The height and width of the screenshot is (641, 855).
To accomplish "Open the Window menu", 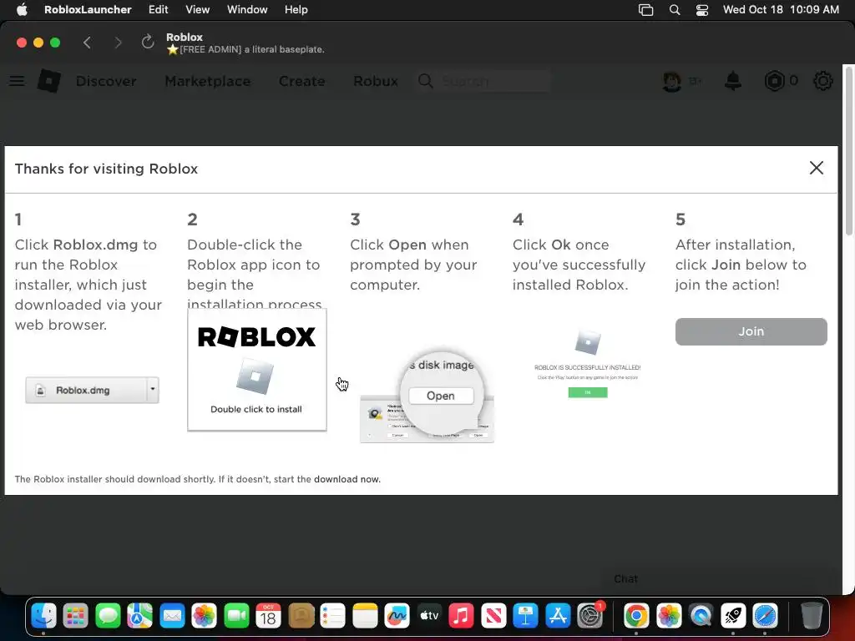I will pyautogui.click(x=247, y=9).
